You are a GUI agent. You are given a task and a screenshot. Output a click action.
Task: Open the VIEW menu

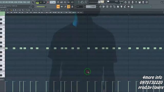click(x=16, y=2)
